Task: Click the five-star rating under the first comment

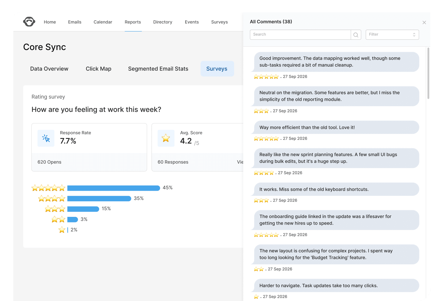Action: (x=266, y=77)
